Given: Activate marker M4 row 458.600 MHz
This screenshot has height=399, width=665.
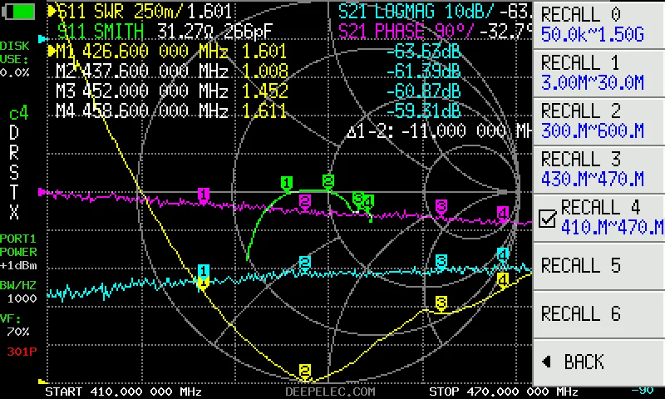Looking at the screenshot, I should click(172, 111).
